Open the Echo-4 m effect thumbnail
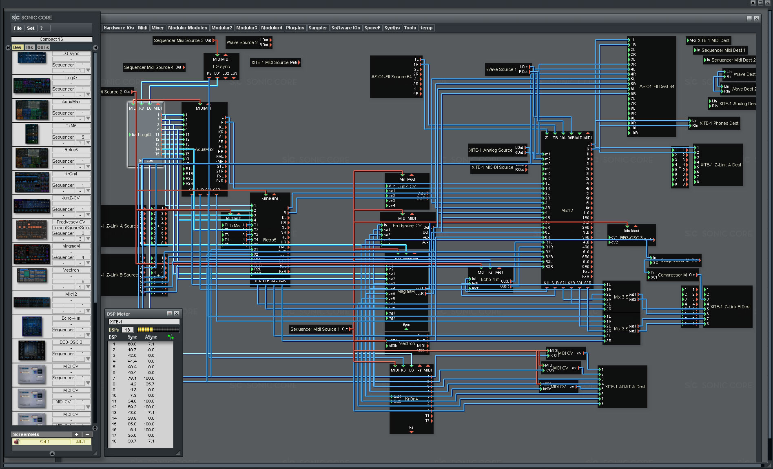Screen dimensions: 773x469 click(32, 327)
